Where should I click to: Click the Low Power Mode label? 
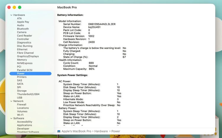pos(74,102)
